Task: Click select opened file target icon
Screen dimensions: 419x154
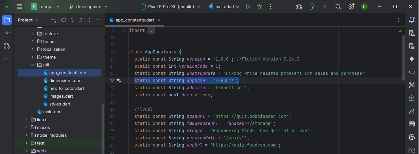Action: click(x=64, y=20)
